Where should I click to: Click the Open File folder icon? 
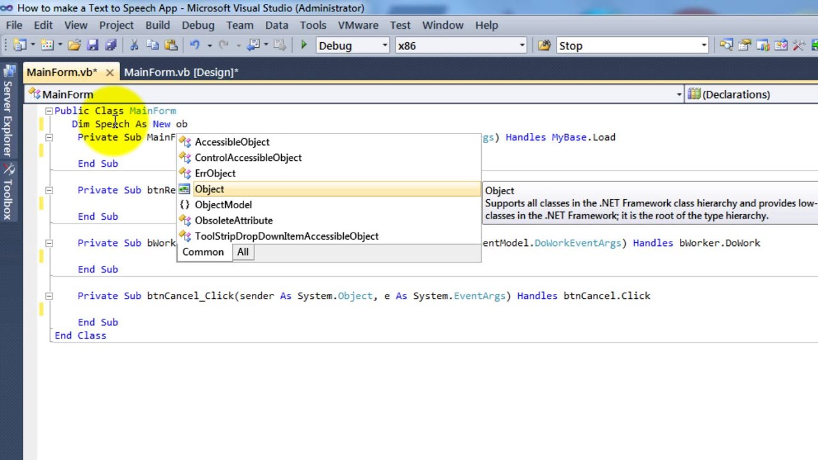pos(74,45)
